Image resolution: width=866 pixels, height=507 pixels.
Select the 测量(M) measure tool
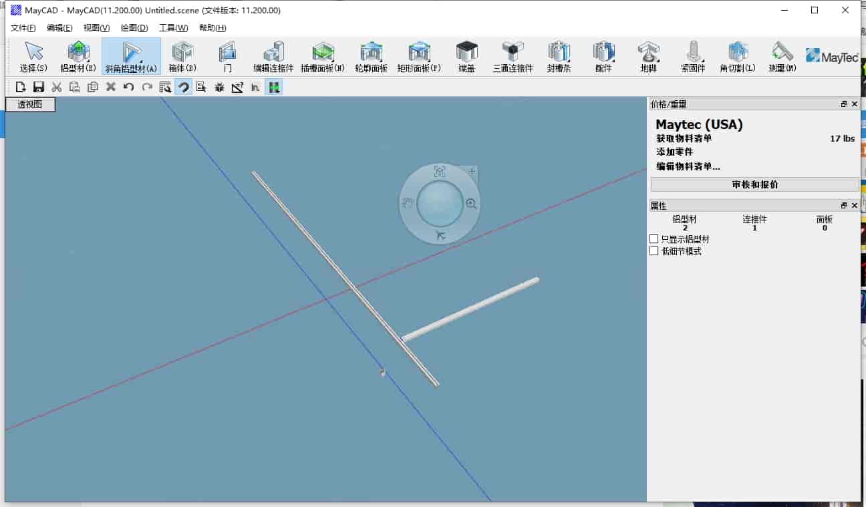[x=782, y=56]
